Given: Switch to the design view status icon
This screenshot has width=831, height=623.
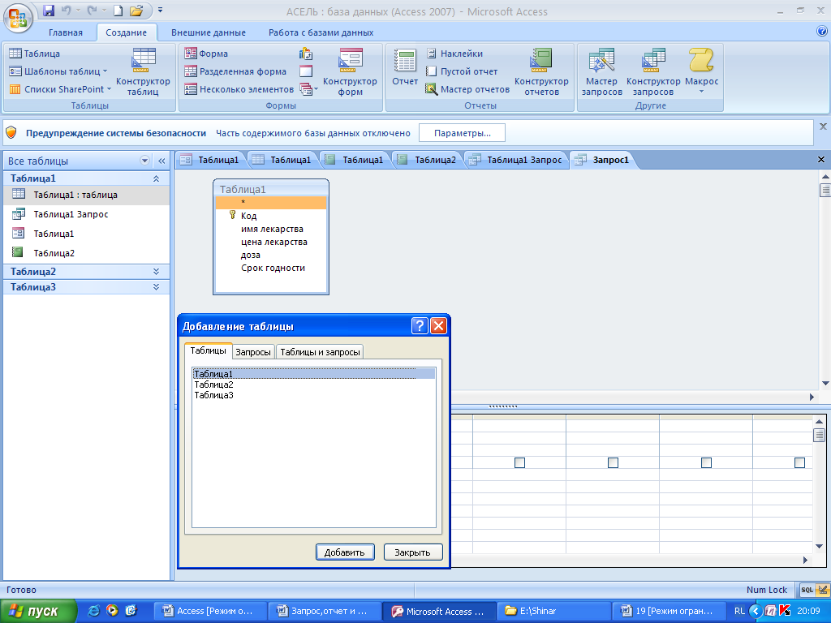Looking at the screenshot, I should (823, 590).
